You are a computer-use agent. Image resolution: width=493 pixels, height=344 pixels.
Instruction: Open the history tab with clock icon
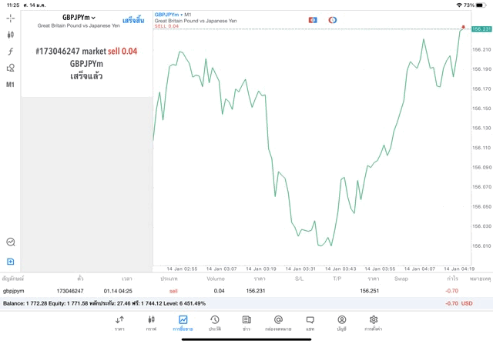[x=215, y=323]
